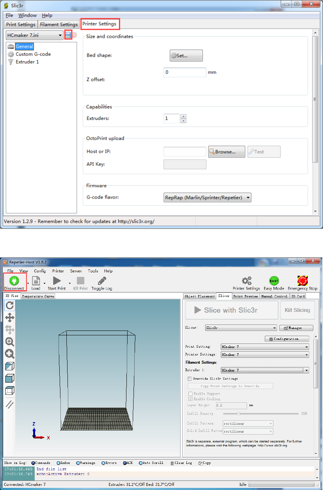
Task: Switch to front view cube icon
Action: pyautogui.click(x=10, y=379)
